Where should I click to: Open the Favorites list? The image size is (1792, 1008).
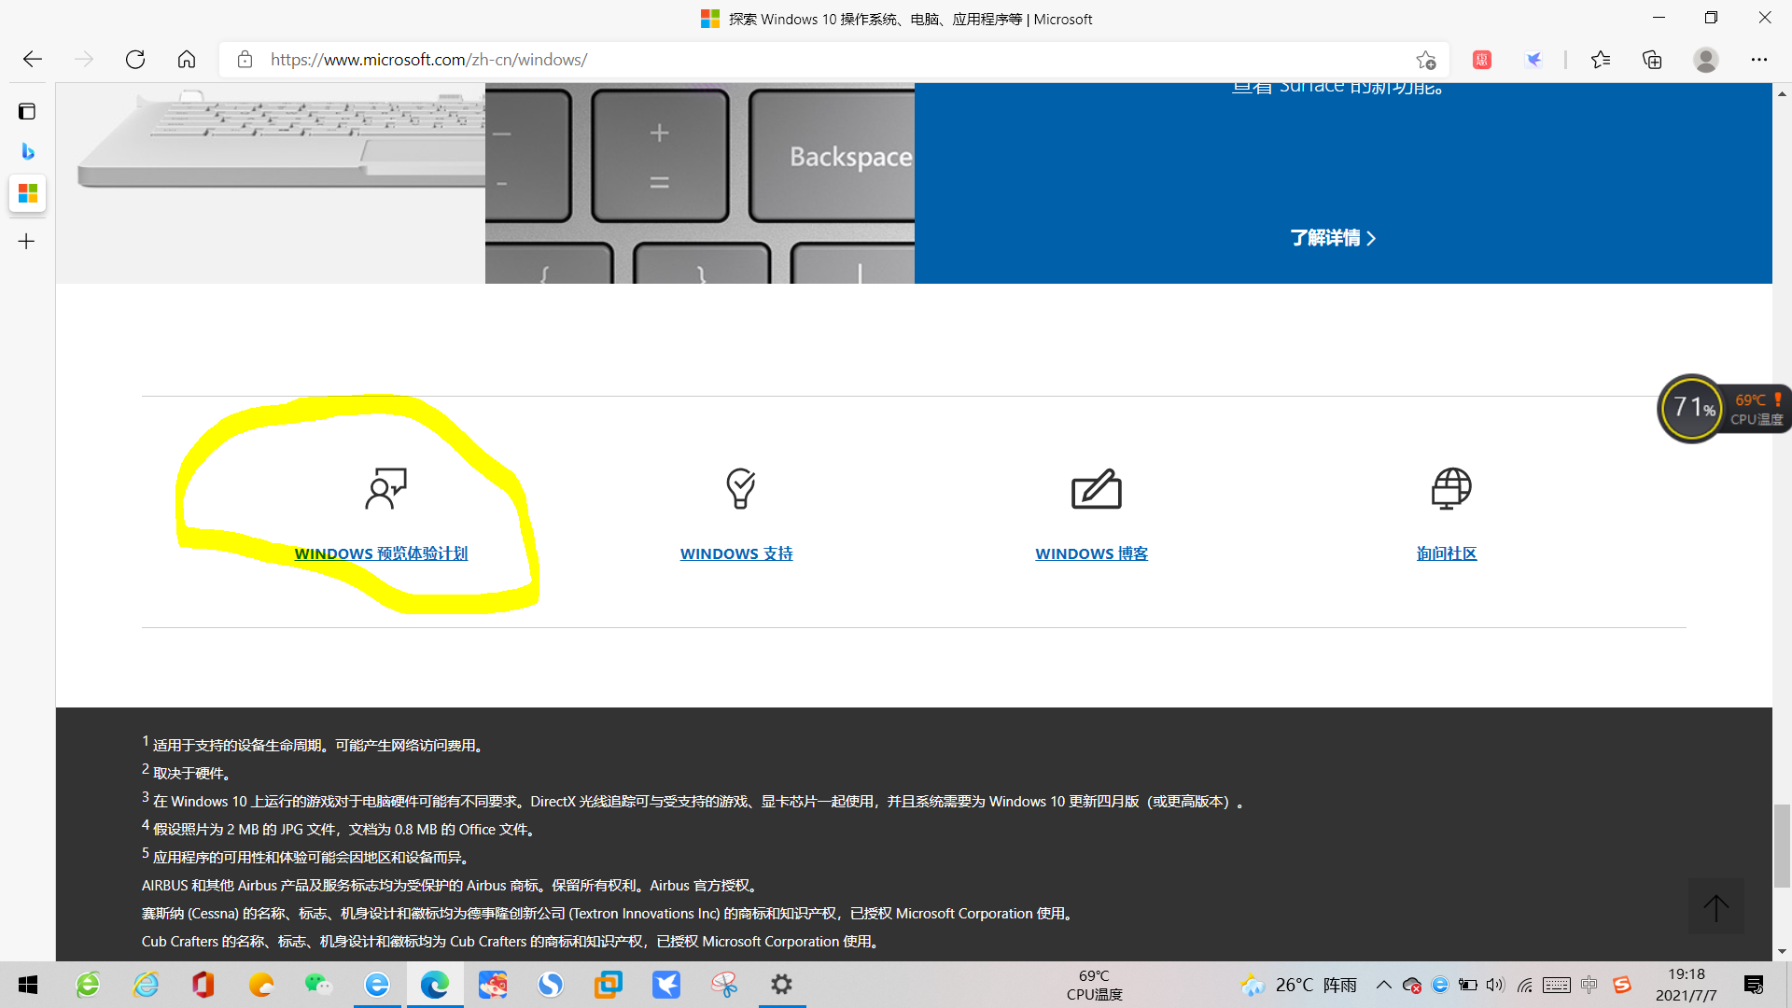[x=1601, y=60]
